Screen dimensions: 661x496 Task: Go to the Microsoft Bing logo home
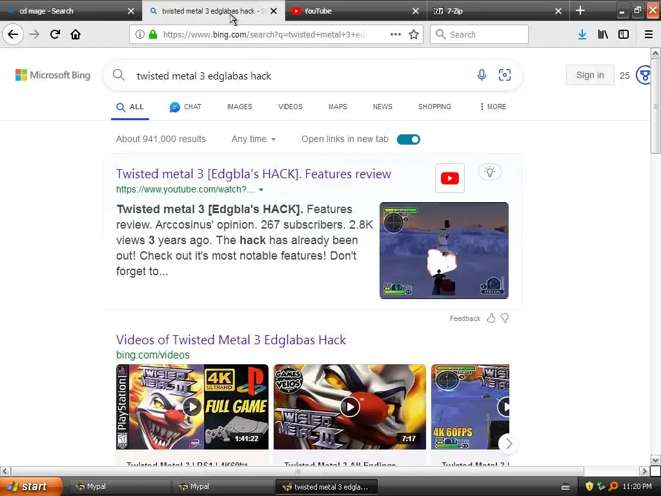tap(53, 75)
